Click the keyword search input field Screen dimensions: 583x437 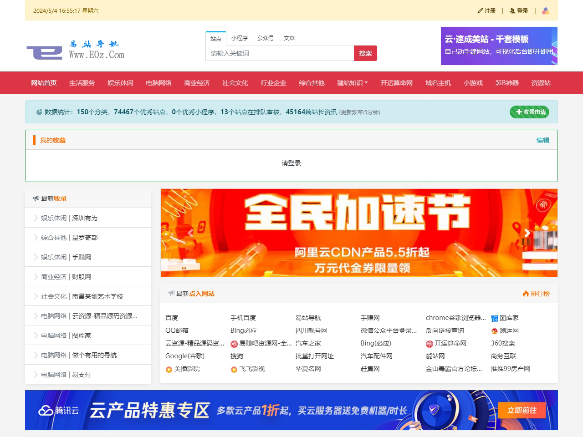pos(280,53)
